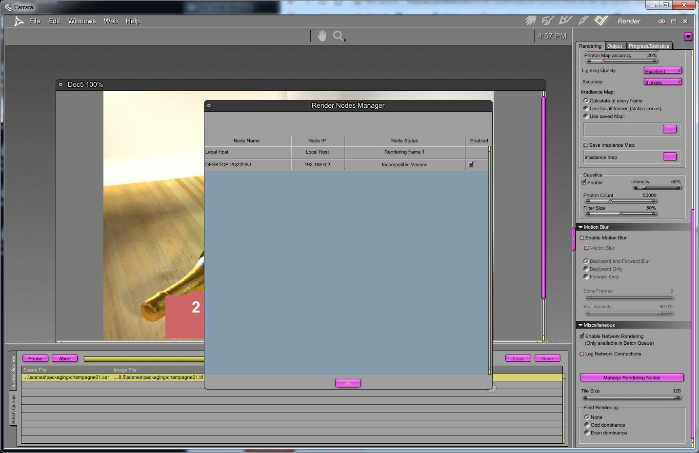This screenshot has width=699, height=453.
Task: Adjust the Tile Size slider
Action: coord(631,397)
